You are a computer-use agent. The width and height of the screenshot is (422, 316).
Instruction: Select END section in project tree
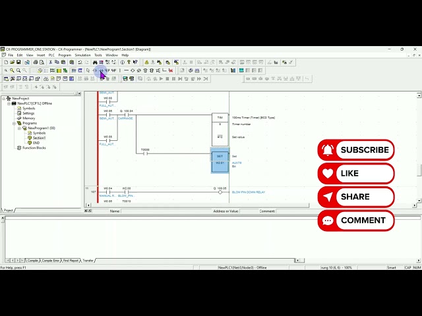[x=36, y=143]
